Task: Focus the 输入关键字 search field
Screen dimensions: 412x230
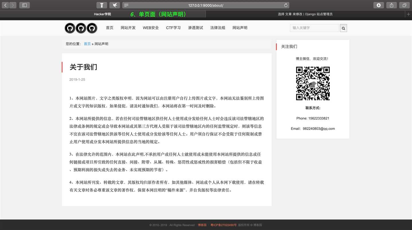Action: [x=314, y=28]
